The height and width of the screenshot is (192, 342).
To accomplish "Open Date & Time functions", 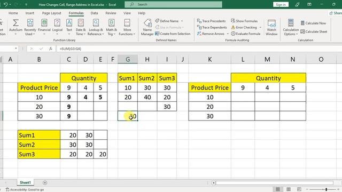I will pyautogui.click(x=81, y=27).
